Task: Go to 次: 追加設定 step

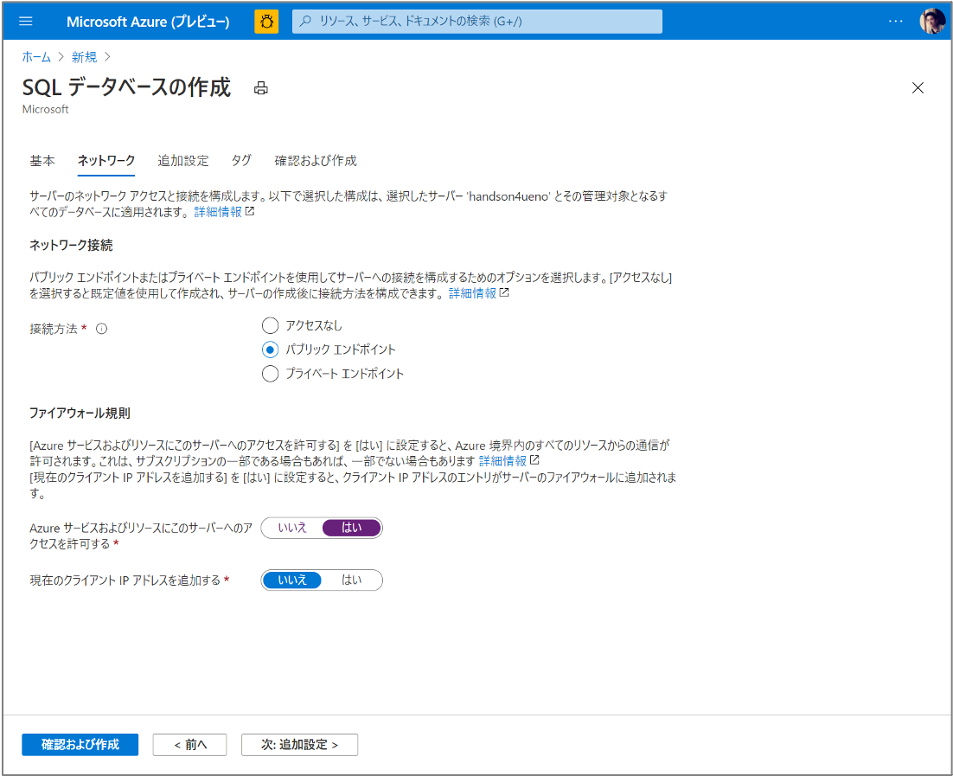Action: [x=299, y=745]
